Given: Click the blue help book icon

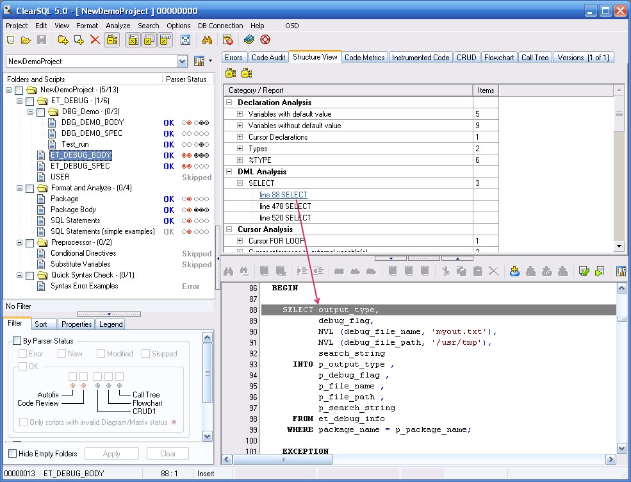Looking at the screenshot, I should (x=247, y=39).
